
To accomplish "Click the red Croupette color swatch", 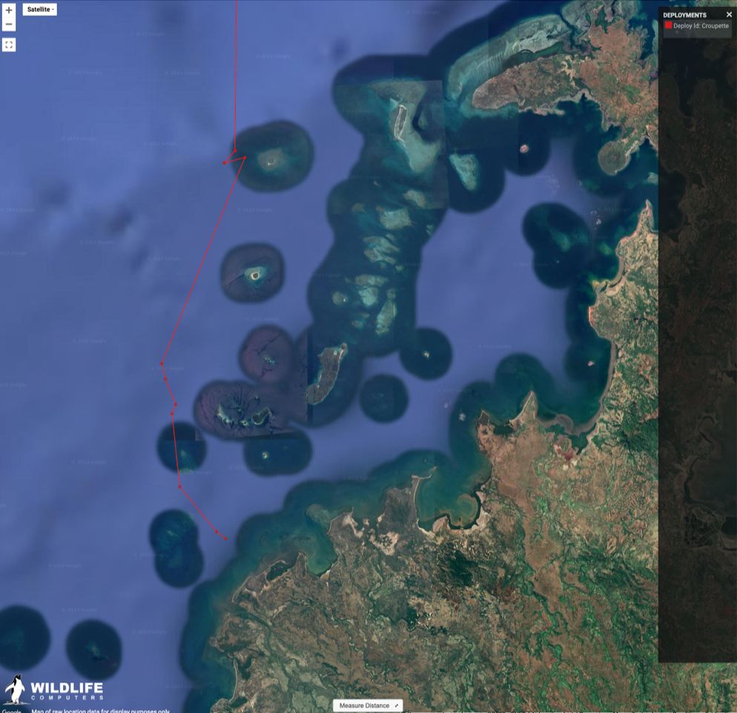I will (668, 25).
